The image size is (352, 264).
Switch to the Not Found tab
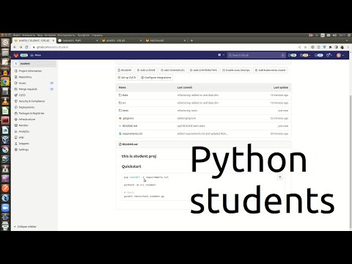coord(165,40)
